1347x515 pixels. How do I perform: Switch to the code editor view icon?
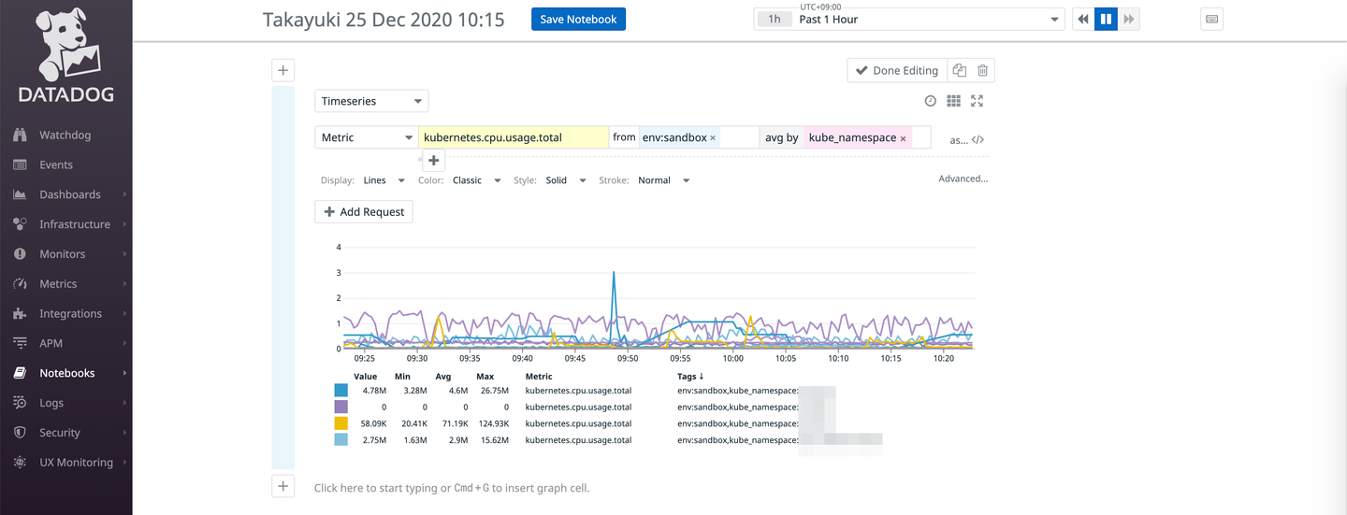point(978,140)
